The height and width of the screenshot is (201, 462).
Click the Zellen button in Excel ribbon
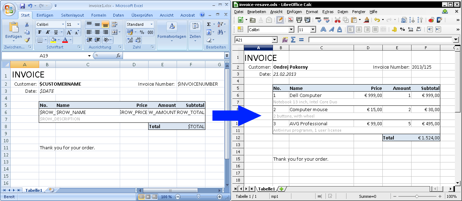coord(195,31)
